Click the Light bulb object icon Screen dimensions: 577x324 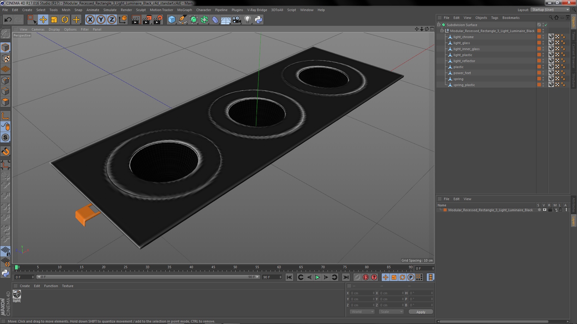(248, 20)
